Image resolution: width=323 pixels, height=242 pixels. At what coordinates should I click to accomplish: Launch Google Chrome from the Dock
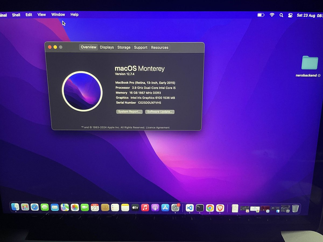pyautogui.click(x=210, y=208)
